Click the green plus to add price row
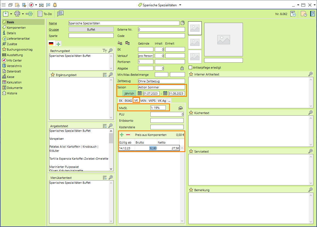The image size is (317, 227). pyautogui.click(x=122, y=135)
